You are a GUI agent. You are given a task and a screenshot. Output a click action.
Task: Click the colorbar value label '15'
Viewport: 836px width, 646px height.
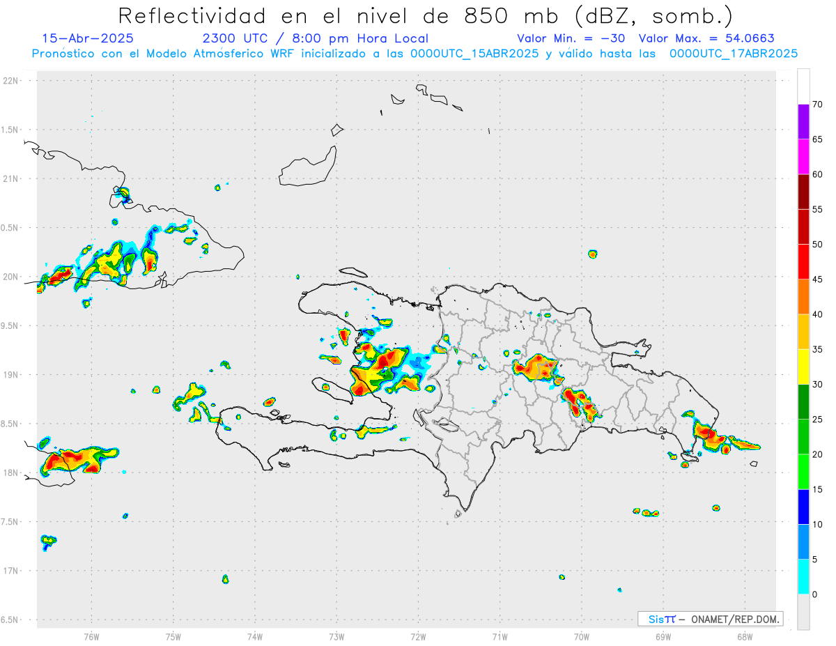[817, 490]
